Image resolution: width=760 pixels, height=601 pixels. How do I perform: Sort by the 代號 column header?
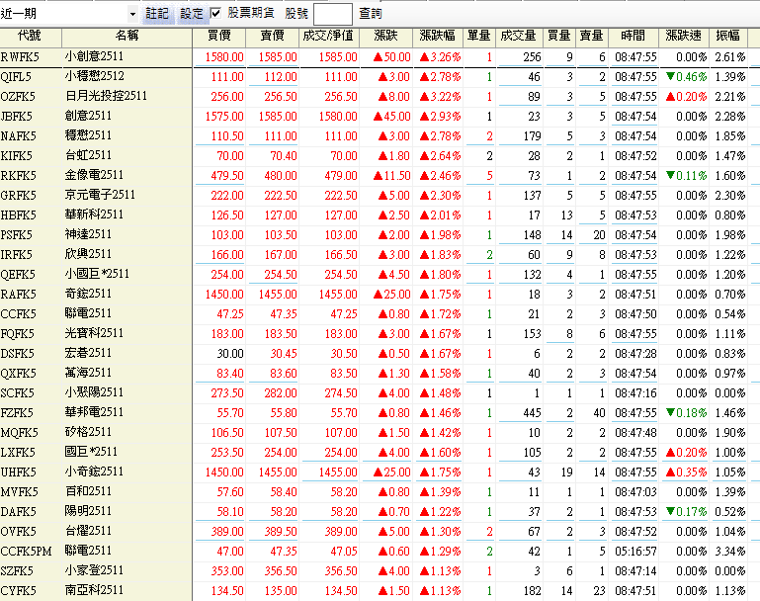[x=29, y=36]
